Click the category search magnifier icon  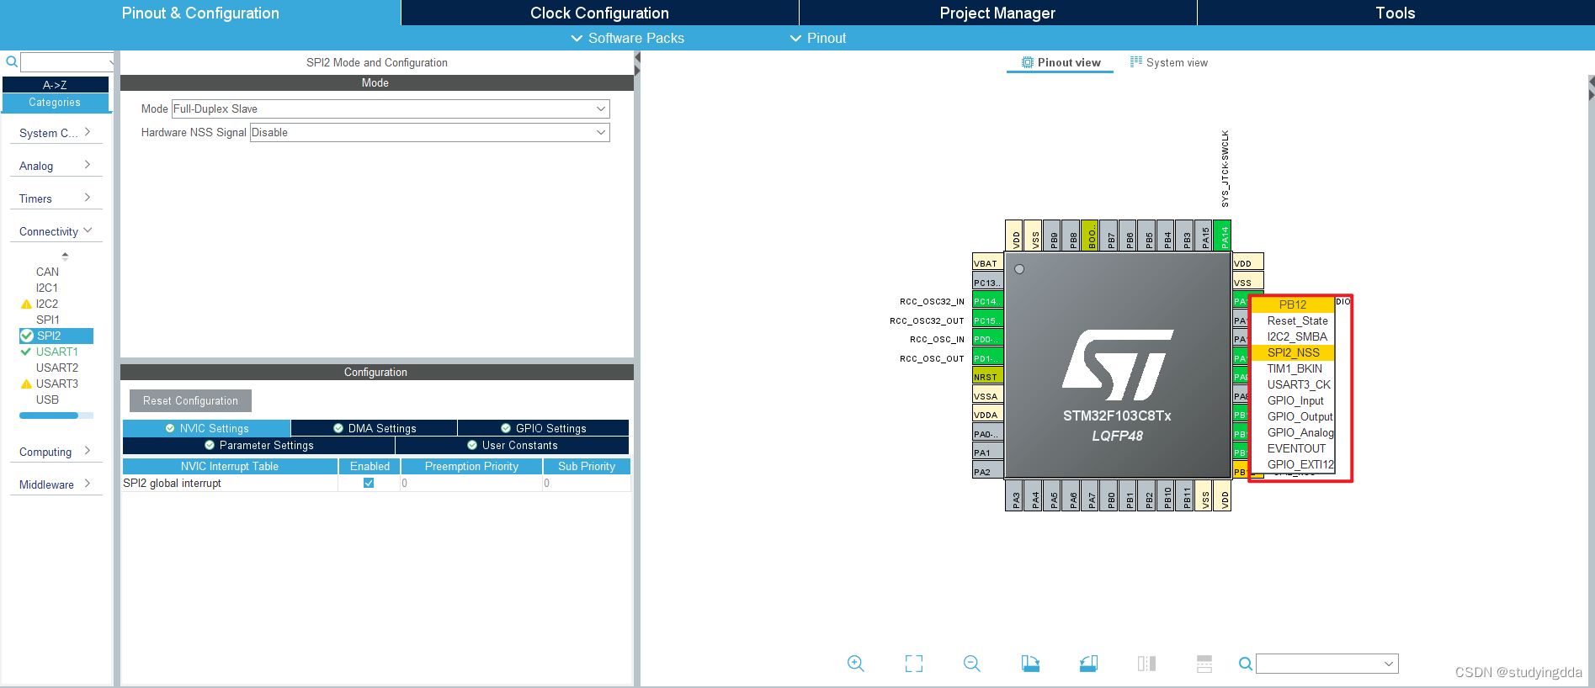pos(12,61)
